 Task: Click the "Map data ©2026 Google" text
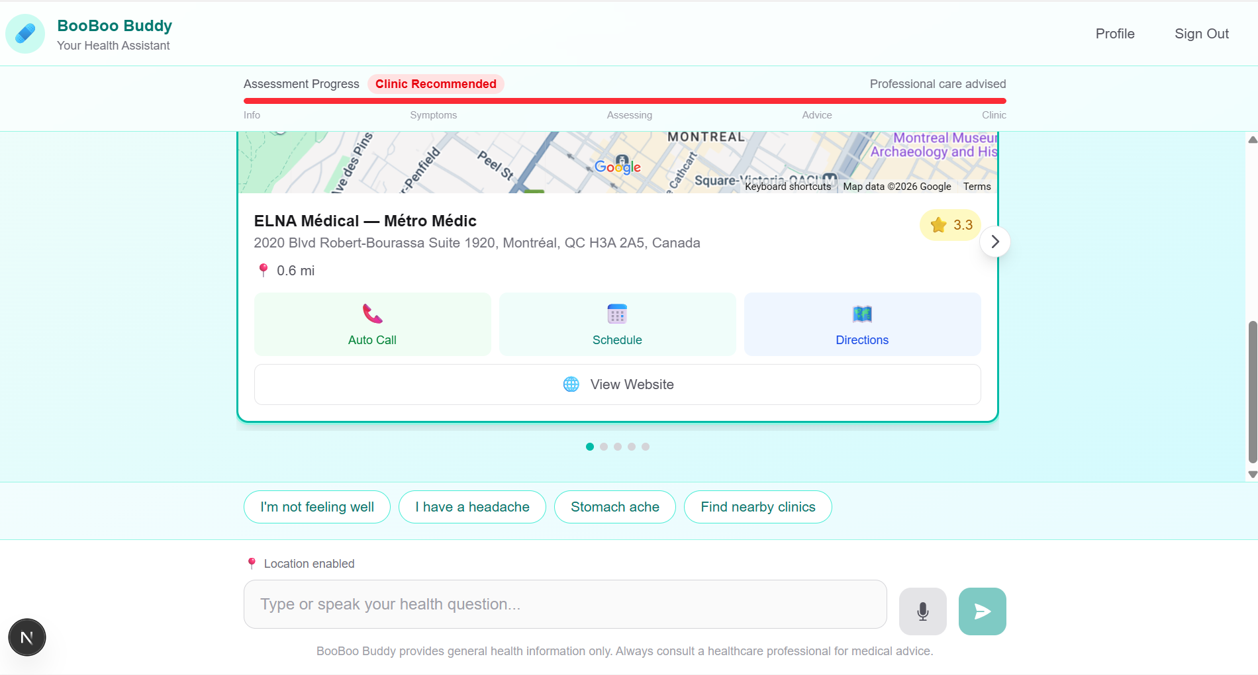[897, 187]
